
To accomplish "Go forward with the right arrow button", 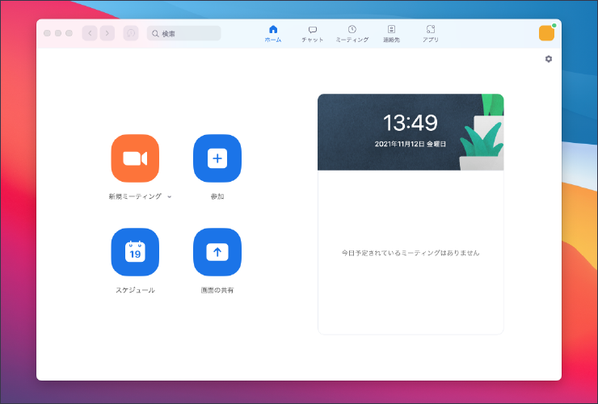I will click(107, 33).
